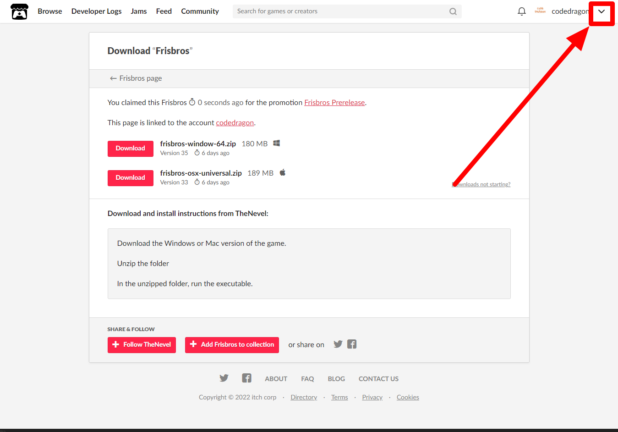Open the Cookies link
Viewport: 618px width, 432px height.
[x=408, y=398]
